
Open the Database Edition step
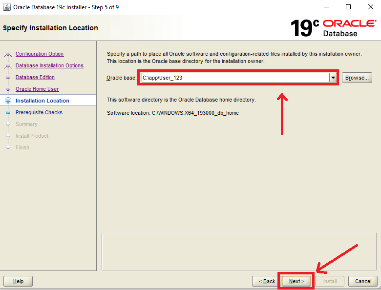pyautogui.click(x=35, y=78)
